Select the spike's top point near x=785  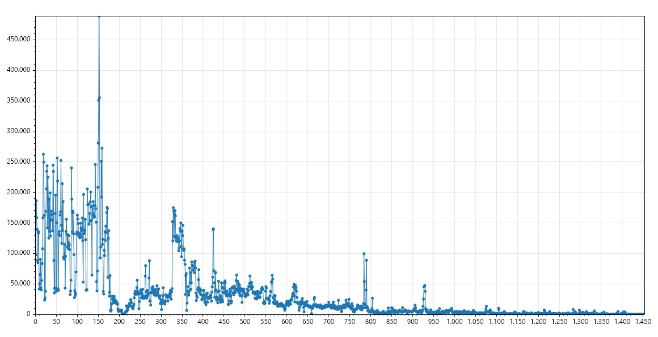pyautogui.click(x=364, y=254)
